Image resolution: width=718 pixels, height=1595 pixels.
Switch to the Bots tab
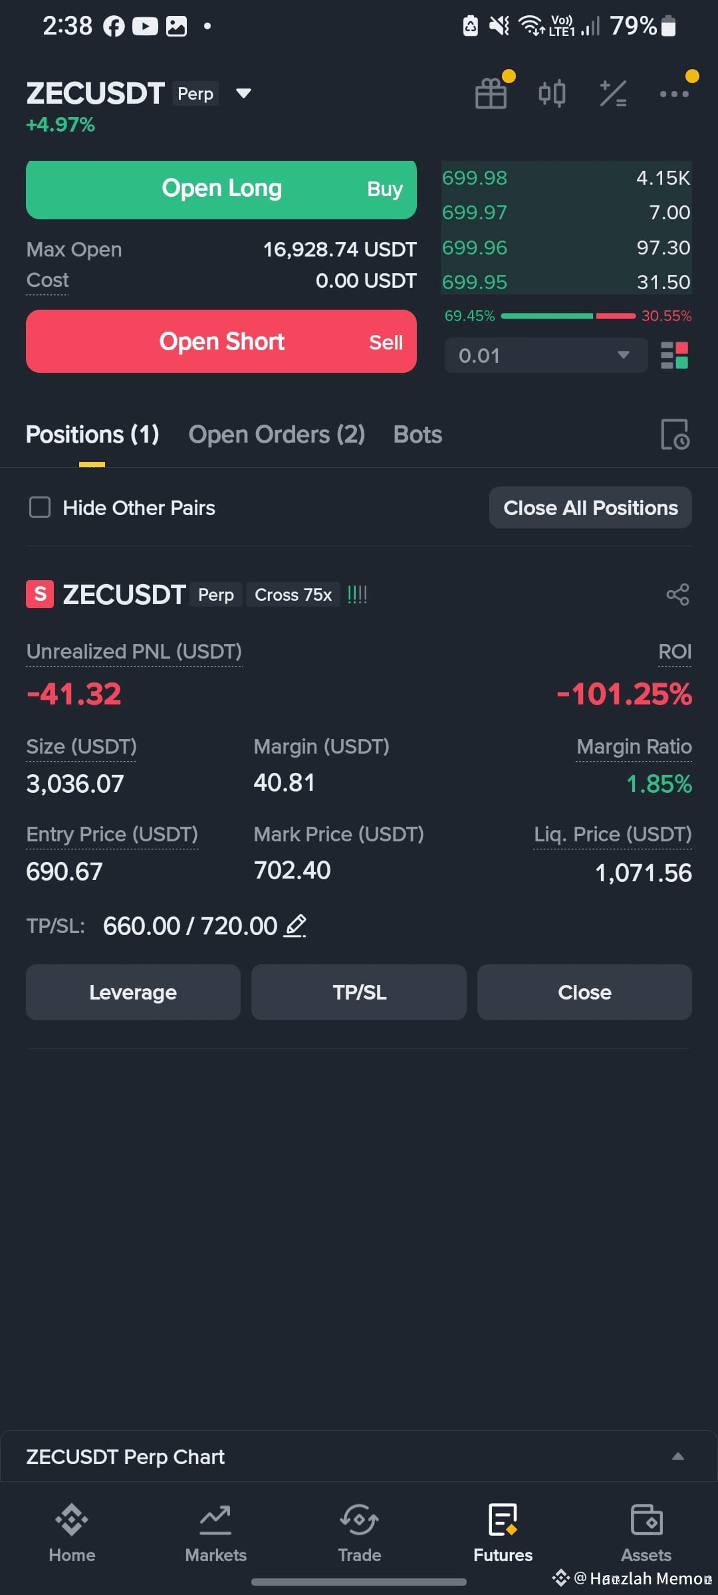click(x=418, y=435)
